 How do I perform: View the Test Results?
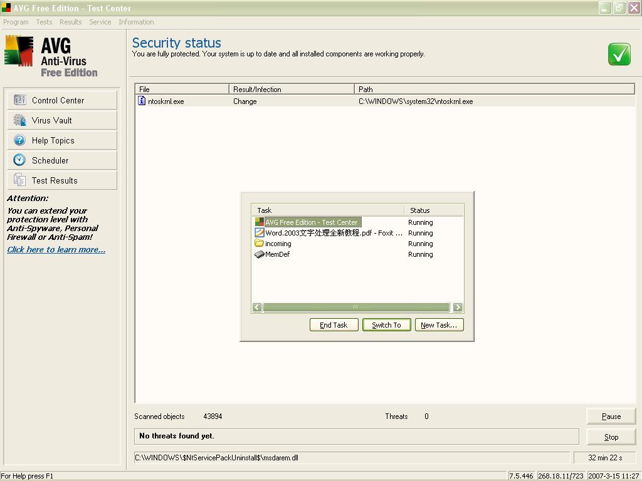(x=62, y=180)
